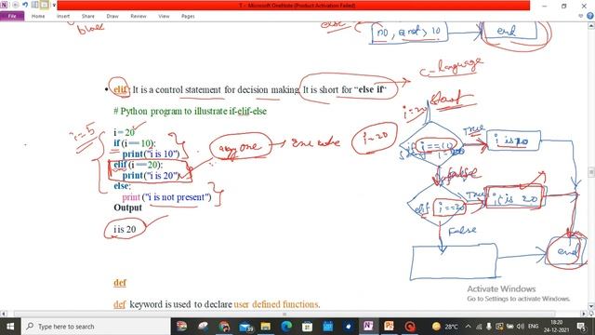The image size is (595, 335).
Task: Click the orange 'elif' keyword text
Action: tap(120, 89)
